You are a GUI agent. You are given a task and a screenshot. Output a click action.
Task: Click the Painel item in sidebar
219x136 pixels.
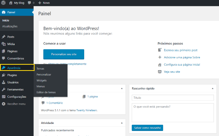(x=17, y=12)
